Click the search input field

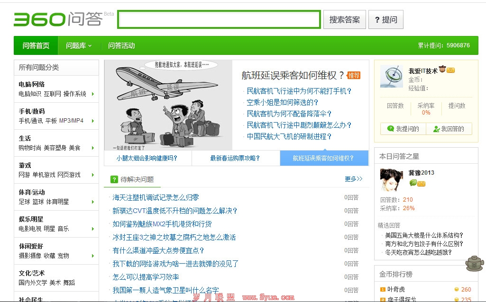(x=219, y=19)
